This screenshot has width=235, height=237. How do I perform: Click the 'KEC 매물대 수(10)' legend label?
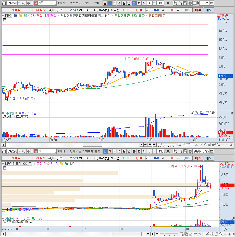pyautogui.click(x=18, y=164)
